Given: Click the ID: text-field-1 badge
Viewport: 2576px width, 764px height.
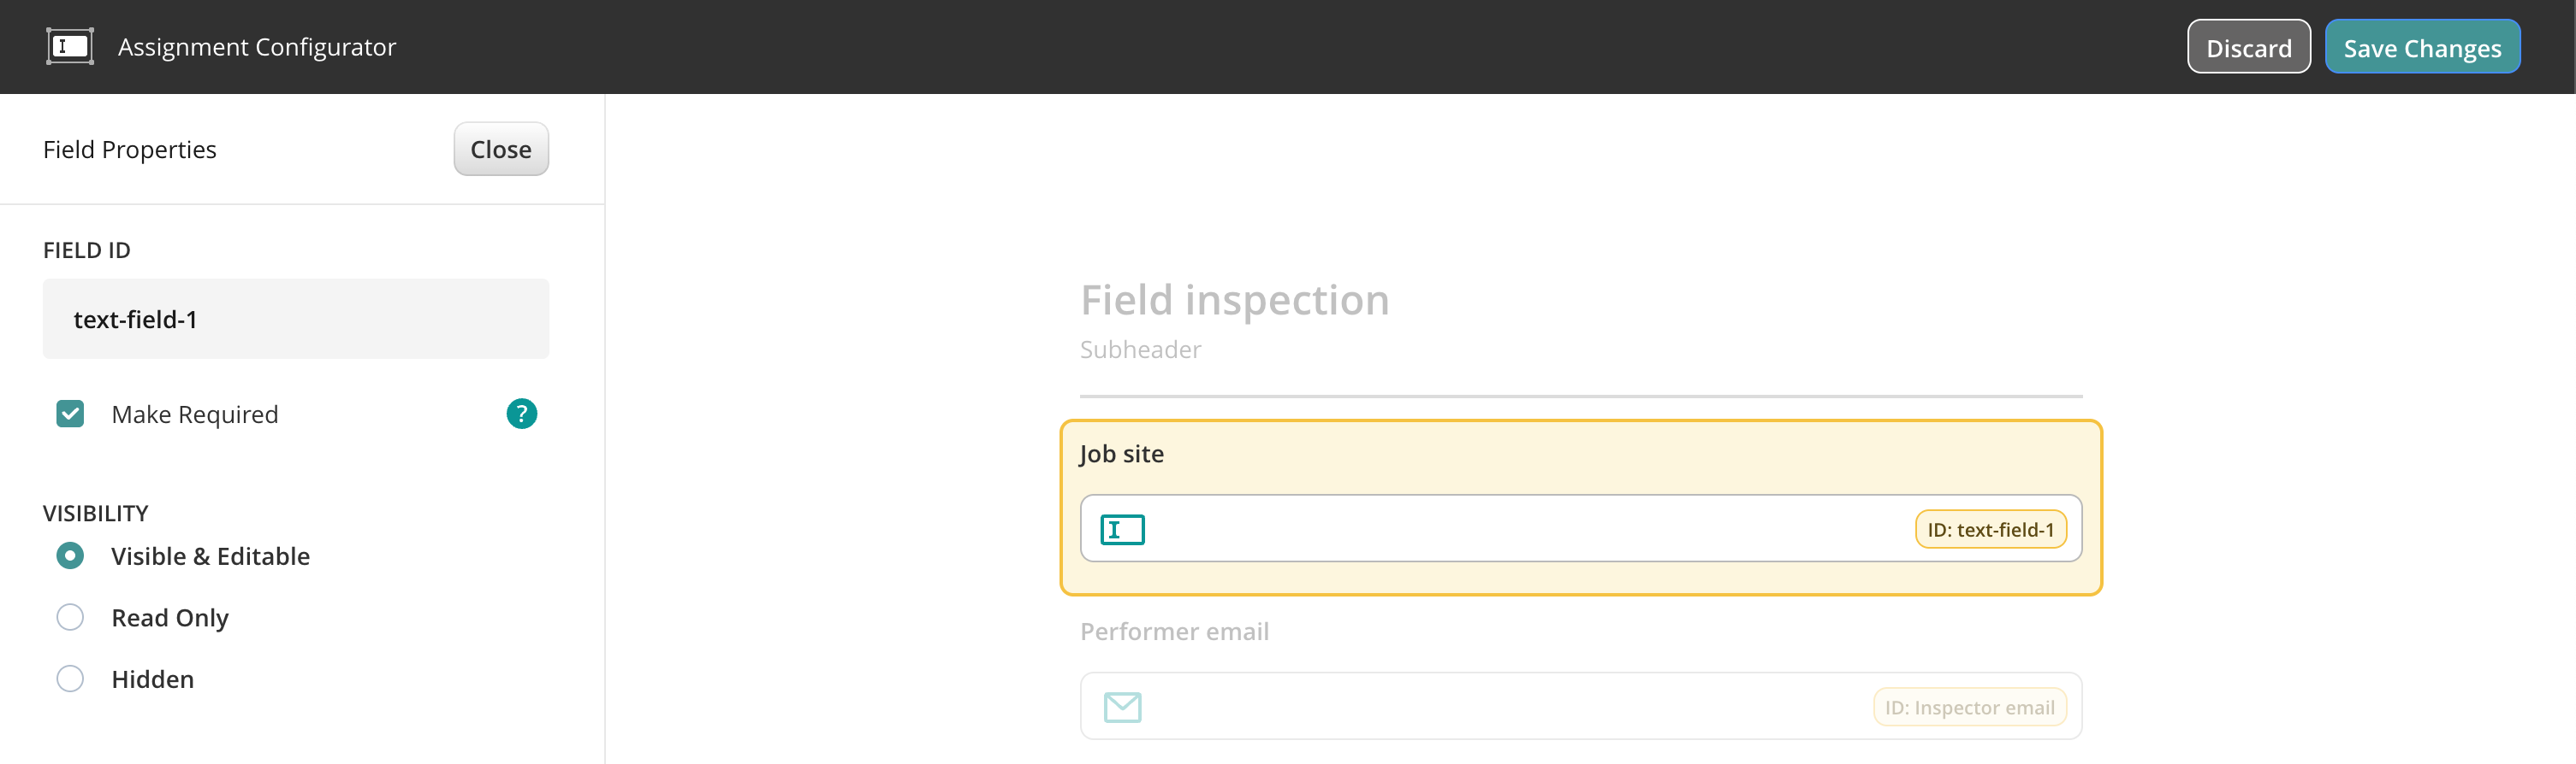Looking at the screenshot, I should tap(1989, 529).
